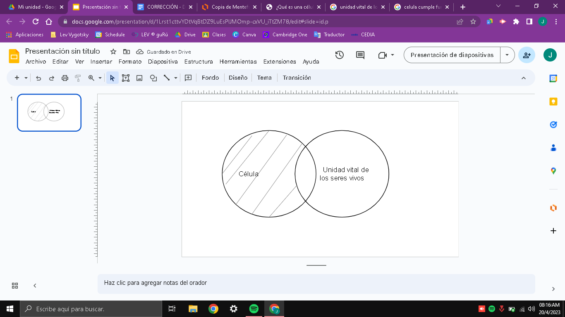Click the Presentación de diapositivas button
This screenshot has height=317, width=565.
(452, 55)
